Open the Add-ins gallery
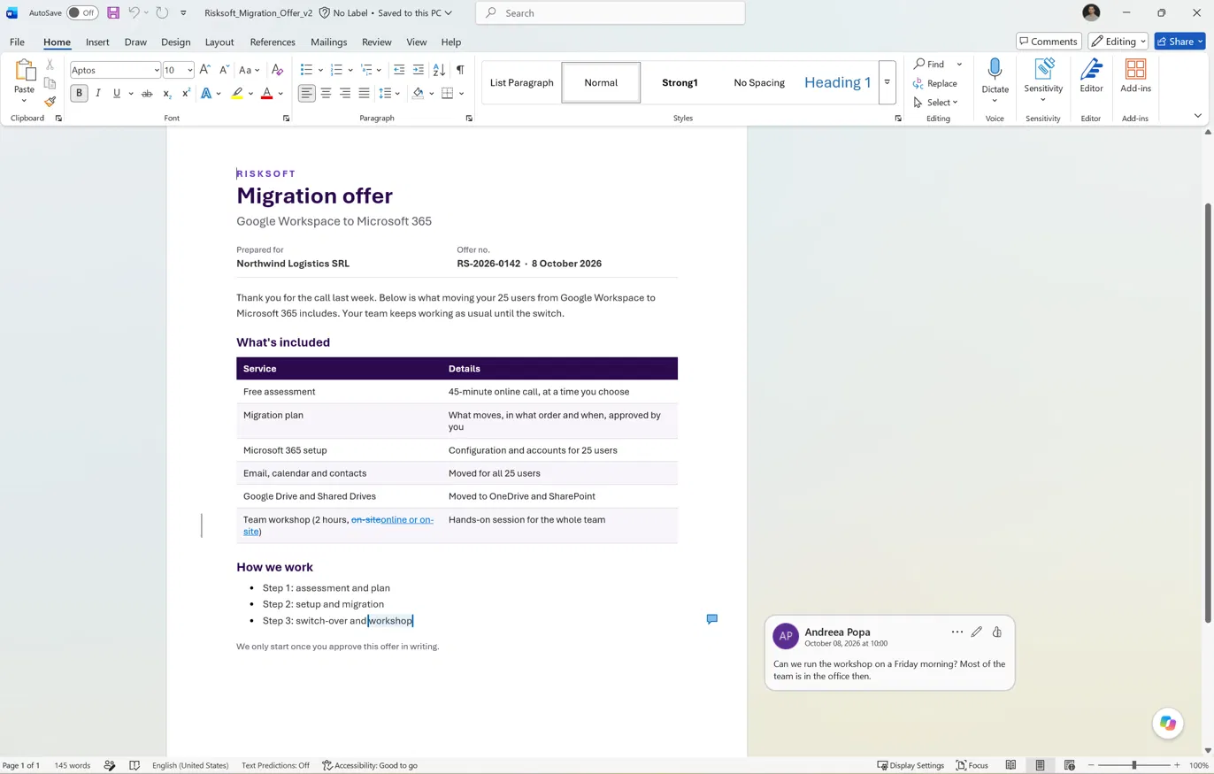The image size is (1214, 774). pyautogui.click(x=1135, y=76)
